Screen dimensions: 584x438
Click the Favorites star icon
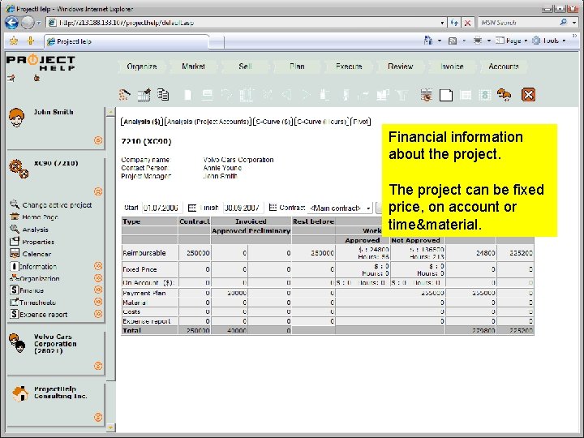[x=14, y=41]
